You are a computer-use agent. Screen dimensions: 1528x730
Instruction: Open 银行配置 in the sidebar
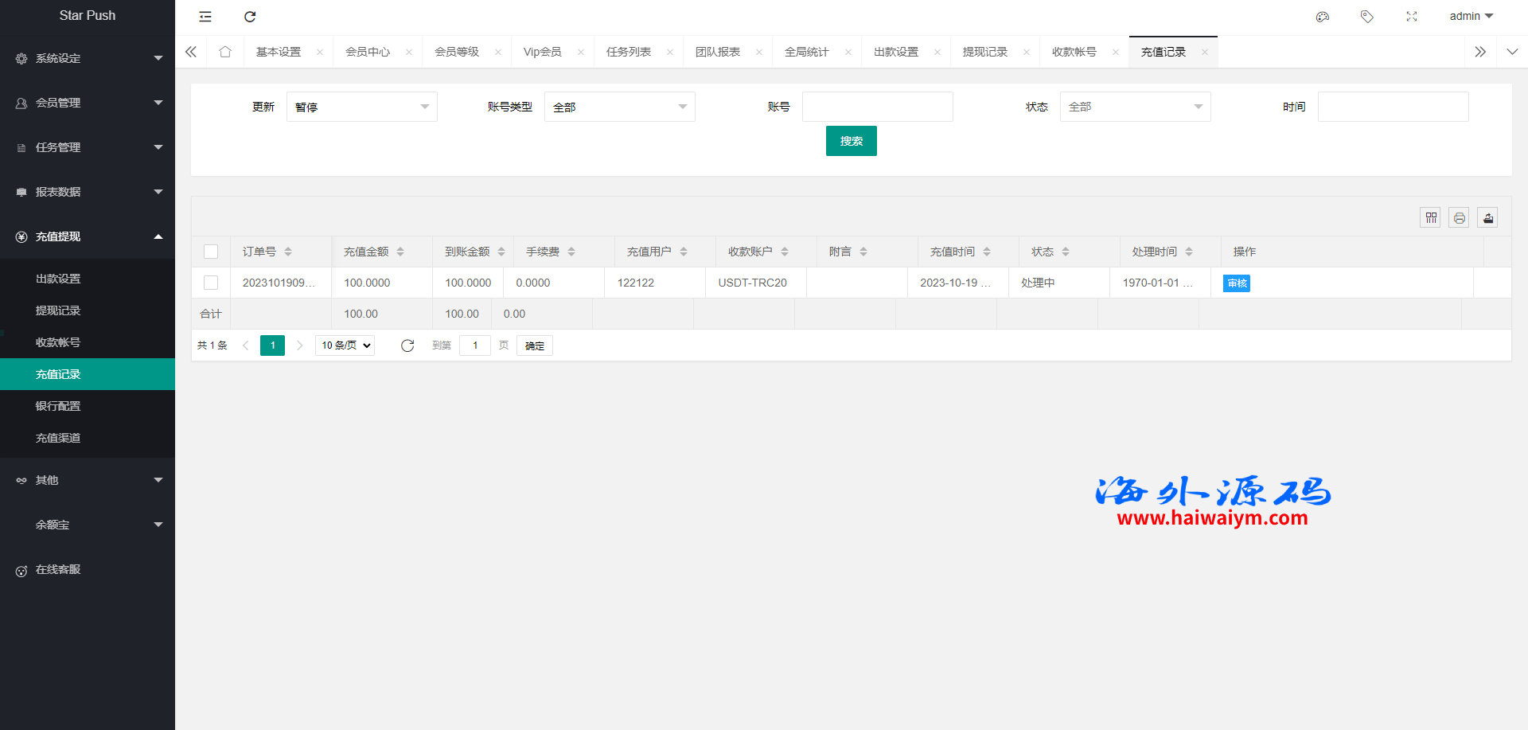pos(58,406)
